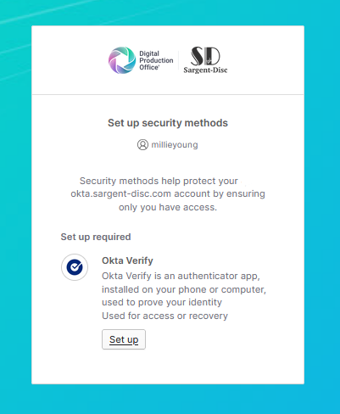Image resolution: width=340 pixels, height=414 pixels.
Task: Click the okta.sargent-disc.com domain text
Action: point(120,193)
